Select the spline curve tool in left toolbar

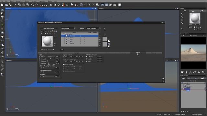tap(2, 41)
